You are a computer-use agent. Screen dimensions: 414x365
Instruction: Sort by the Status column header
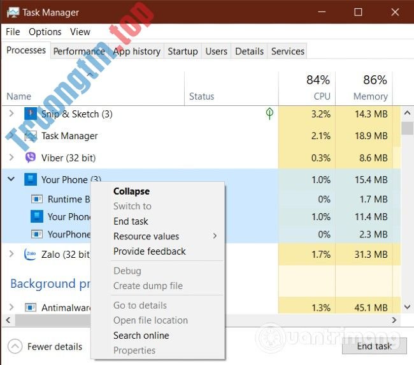tap(231, 89)
